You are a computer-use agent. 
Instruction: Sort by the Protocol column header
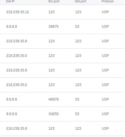coord(108,1)
